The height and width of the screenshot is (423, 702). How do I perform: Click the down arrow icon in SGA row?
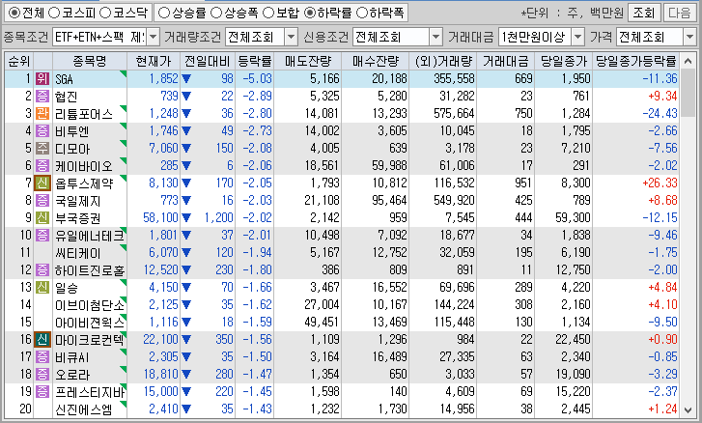pos(186,79)
